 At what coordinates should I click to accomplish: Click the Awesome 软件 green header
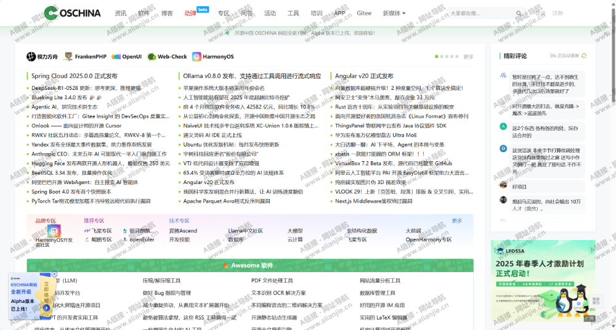coord(250,265)
